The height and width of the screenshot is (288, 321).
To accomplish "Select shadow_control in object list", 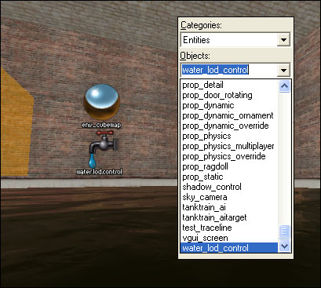I will [229, 187].
